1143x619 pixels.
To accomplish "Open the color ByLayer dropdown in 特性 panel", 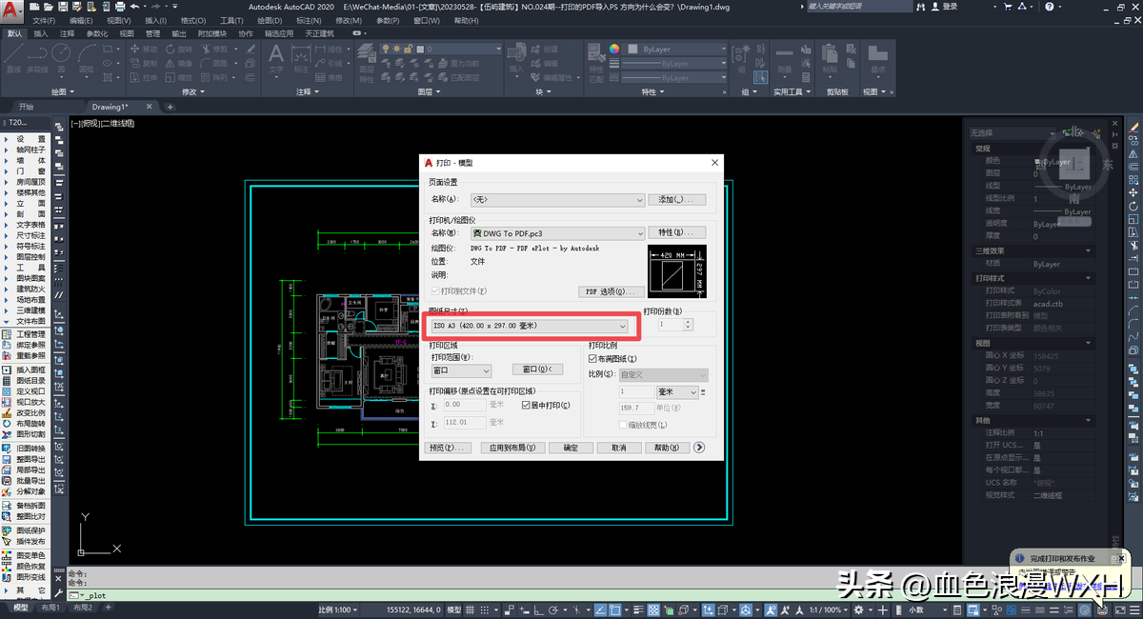I will click(672, 49).
